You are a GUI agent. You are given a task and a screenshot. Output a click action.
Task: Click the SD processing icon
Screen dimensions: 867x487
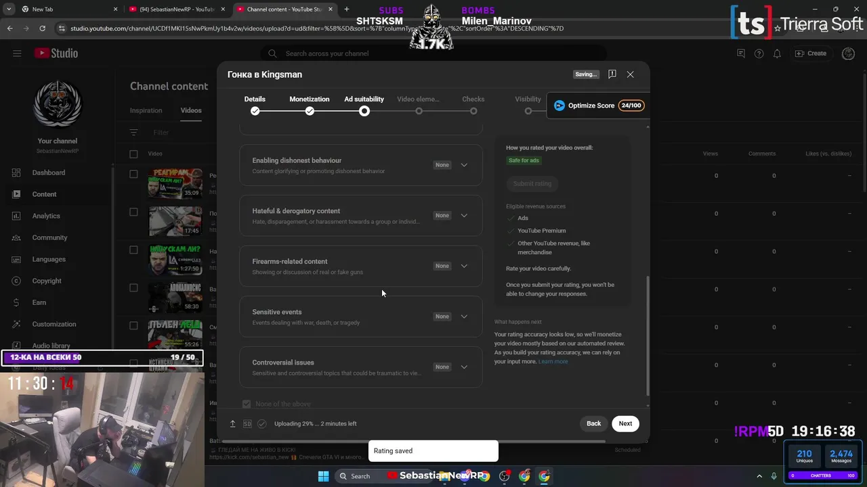(x=247, y=423)
